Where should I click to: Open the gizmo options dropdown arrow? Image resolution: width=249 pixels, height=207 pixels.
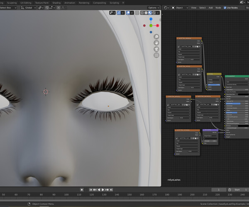(x=123, y=13)
